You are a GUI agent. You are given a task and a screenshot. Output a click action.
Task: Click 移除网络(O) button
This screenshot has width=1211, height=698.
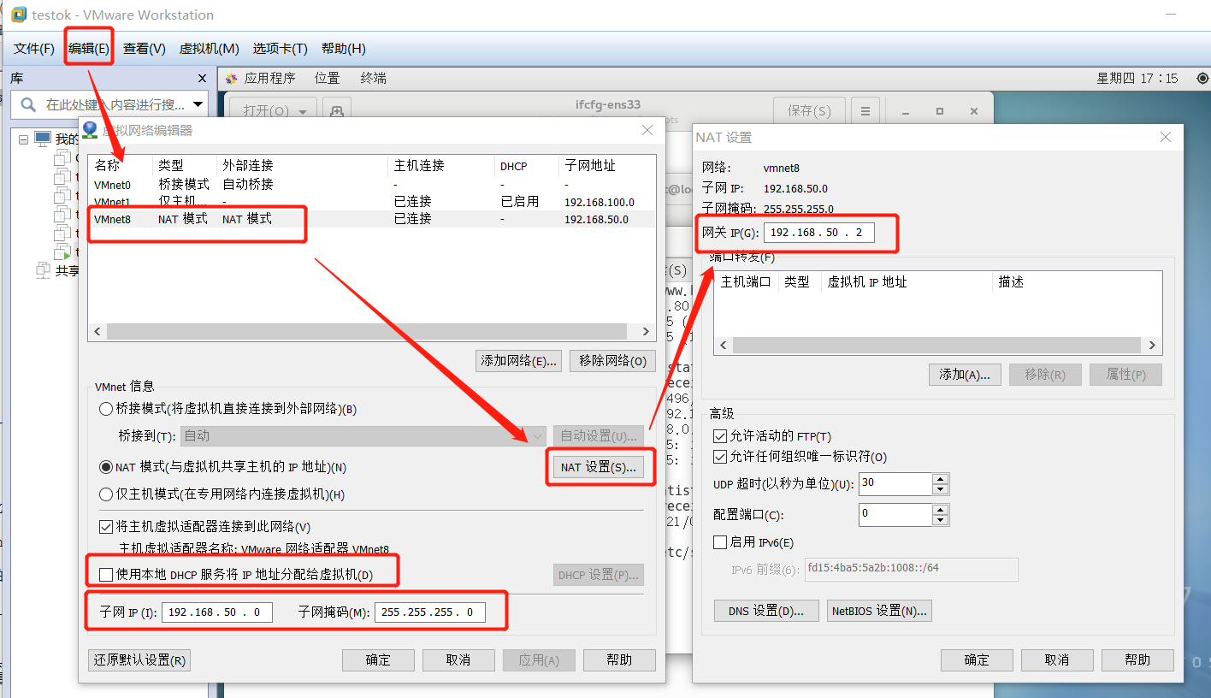(613, 361)
